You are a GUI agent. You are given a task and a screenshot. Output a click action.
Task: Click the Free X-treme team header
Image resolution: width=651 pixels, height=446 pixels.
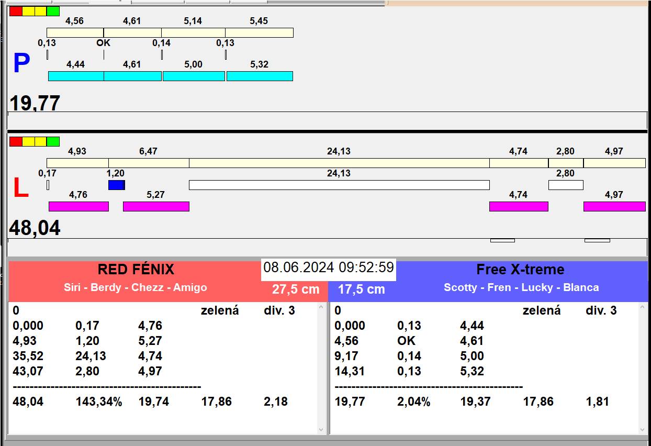click(520, 270)
